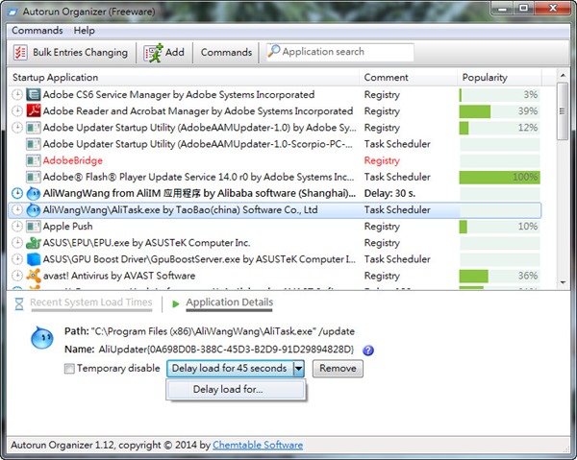
Task: Switch to Application Details tab
Action: point(229,303)
